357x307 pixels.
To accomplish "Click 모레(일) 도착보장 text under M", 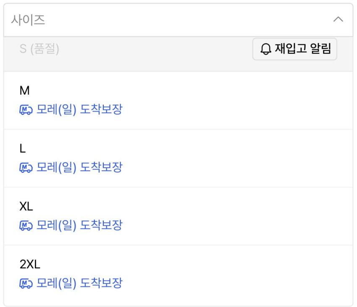I will [79, 110].
